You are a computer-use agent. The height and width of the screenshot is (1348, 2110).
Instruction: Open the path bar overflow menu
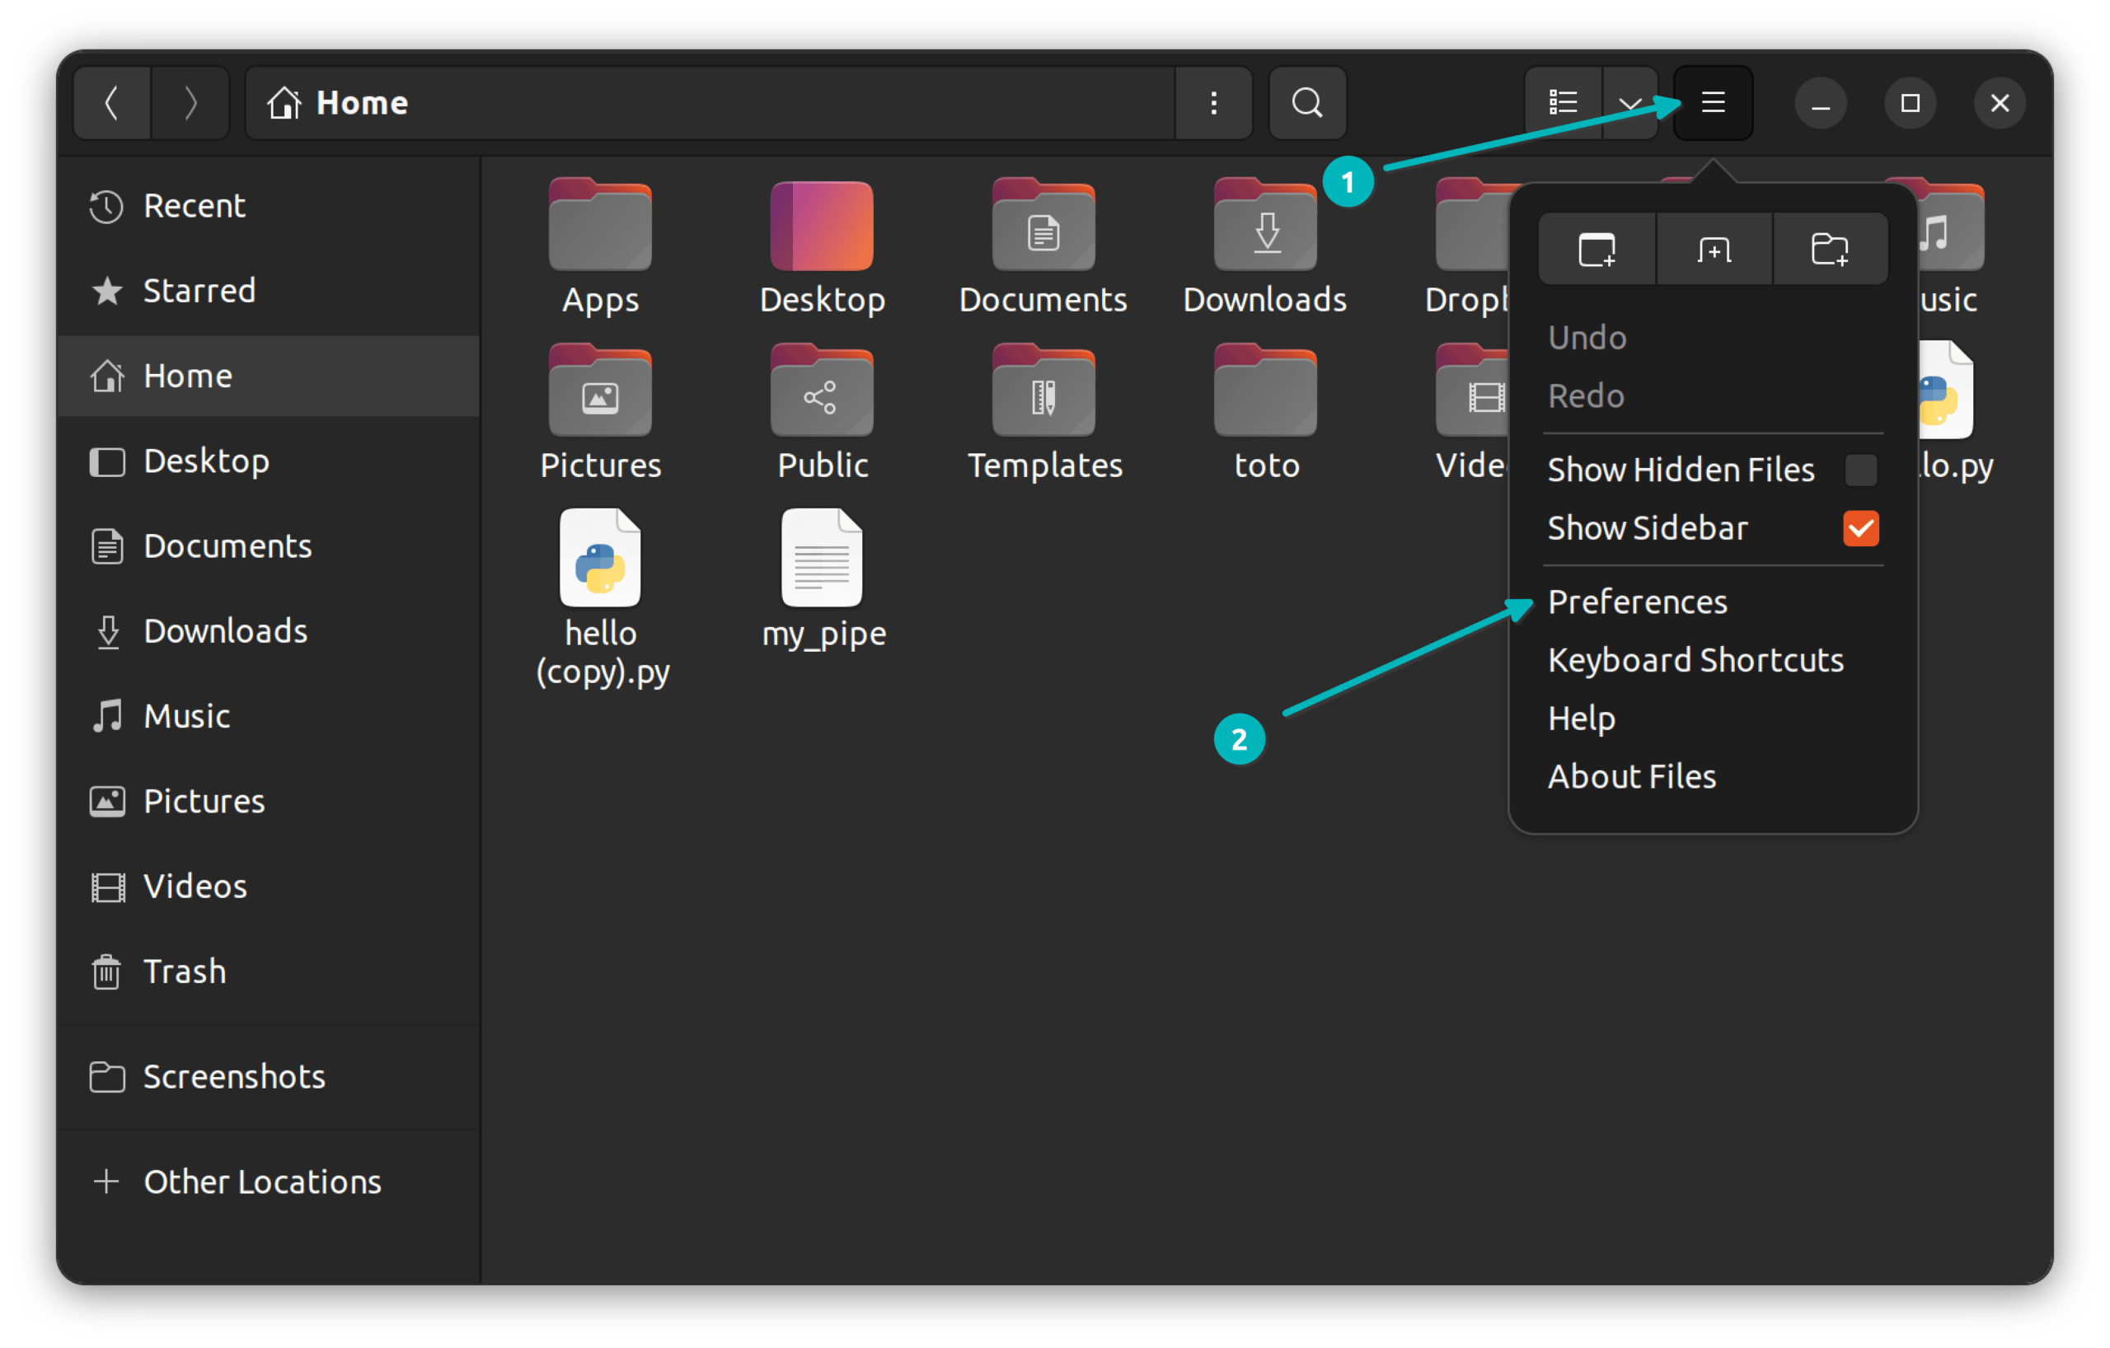[x=1213, y=102]
